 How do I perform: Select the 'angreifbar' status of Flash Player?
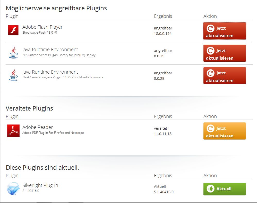(163, 28)
